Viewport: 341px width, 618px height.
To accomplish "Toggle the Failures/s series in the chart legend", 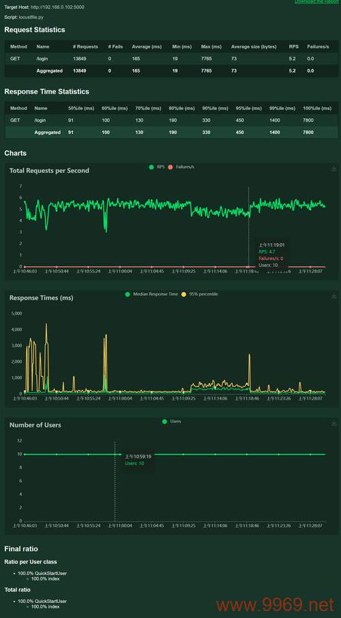I will point(181,167).
